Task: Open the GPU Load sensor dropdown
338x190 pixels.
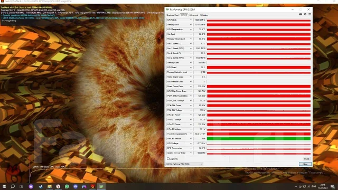Action: point(191,67)
